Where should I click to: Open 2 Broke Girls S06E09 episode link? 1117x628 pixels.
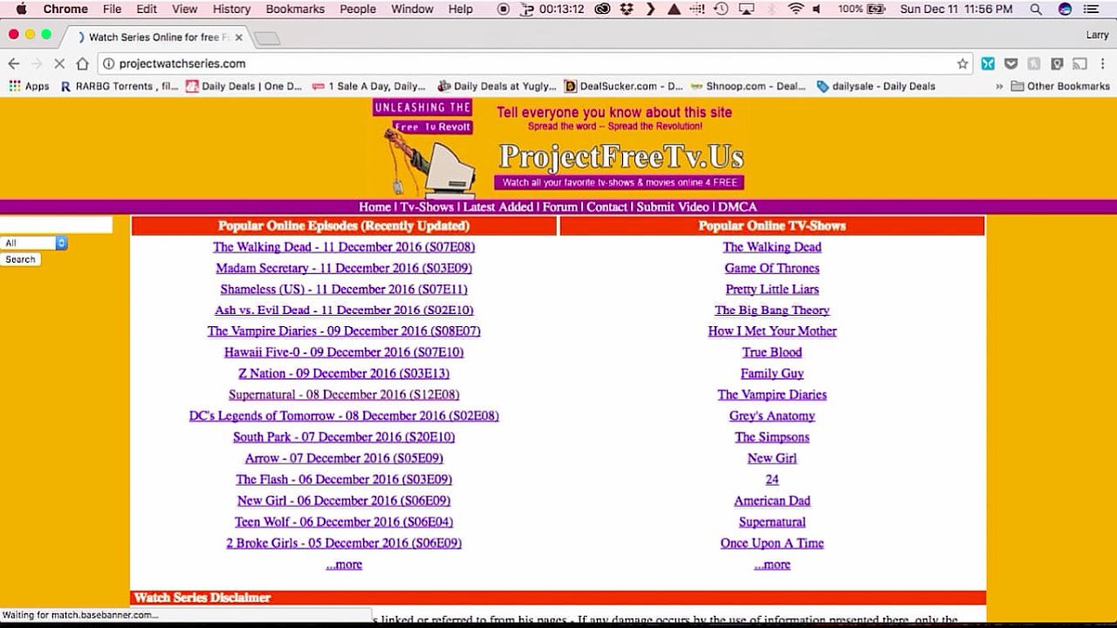[x=344, y=543]
